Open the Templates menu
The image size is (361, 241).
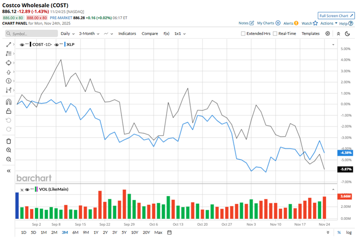[310, 34]
